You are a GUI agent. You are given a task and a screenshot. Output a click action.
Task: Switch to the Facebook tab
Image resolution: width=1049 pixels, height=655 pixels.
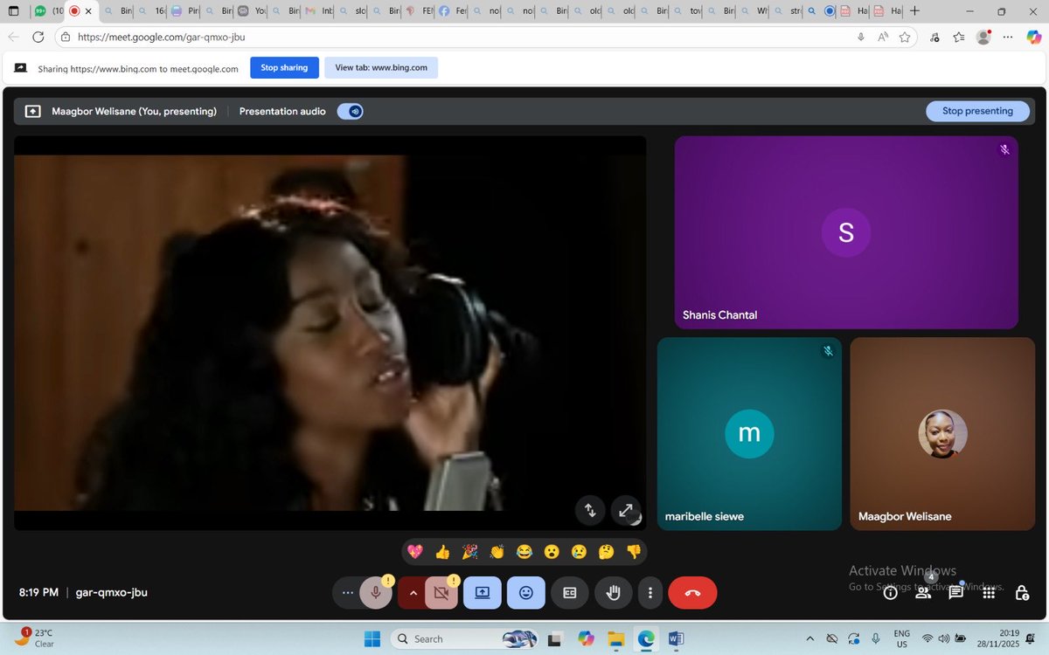coord(451,11)
